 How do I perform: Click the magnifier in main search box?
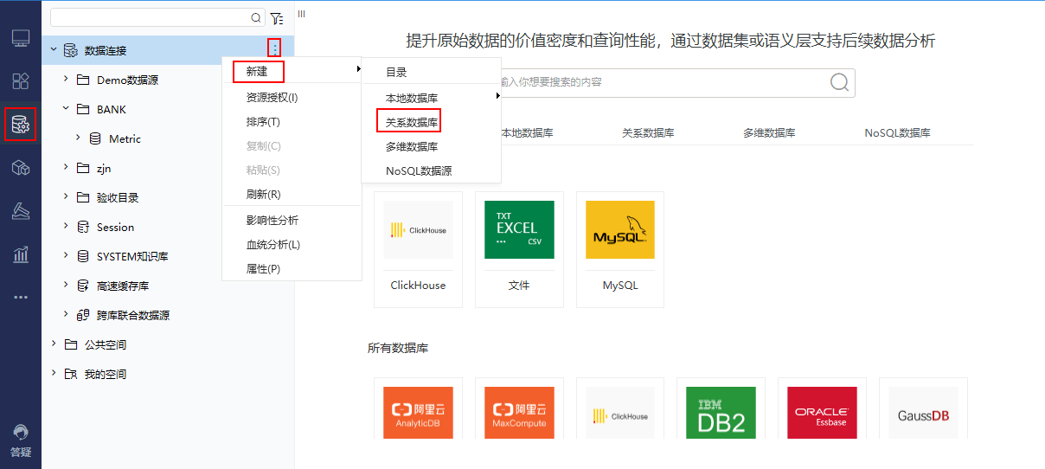pos(839,82)
